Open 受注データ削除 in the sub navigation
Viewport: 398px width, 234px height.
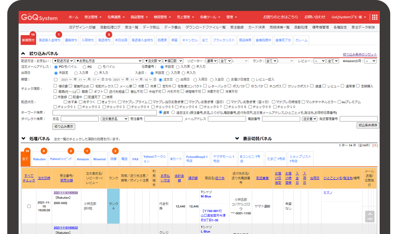[363, 27]
